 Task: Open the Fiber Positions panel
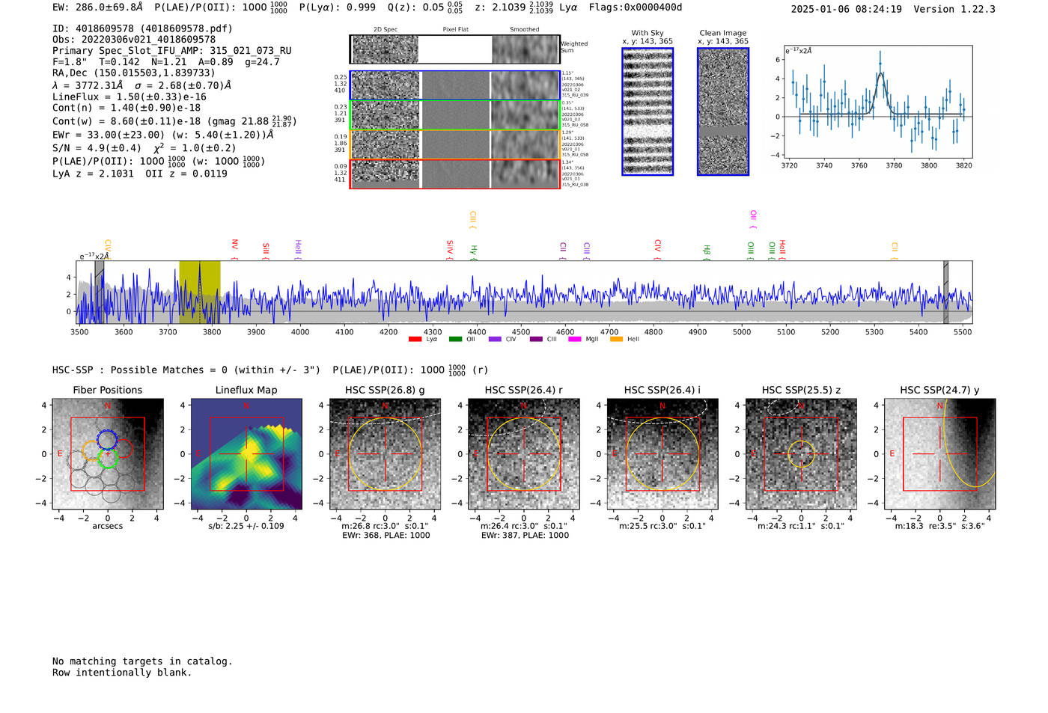[x=108, y=454]
